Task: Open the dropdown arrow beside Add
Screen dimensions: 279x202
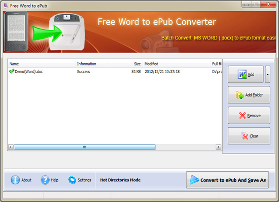Action: pos(268,74)
